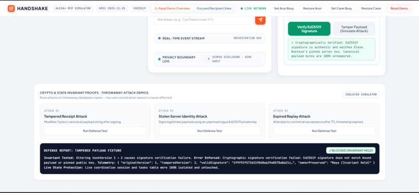The width and height of the screenshot is (419, 193).
Task: Click the SCOPED DISCLOSURE - WIRE AUDIT label
Action: click(x=232, y=59)
